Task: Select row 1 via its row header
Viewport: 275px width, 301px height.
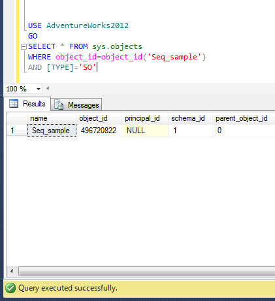Action: click(17, 131)
